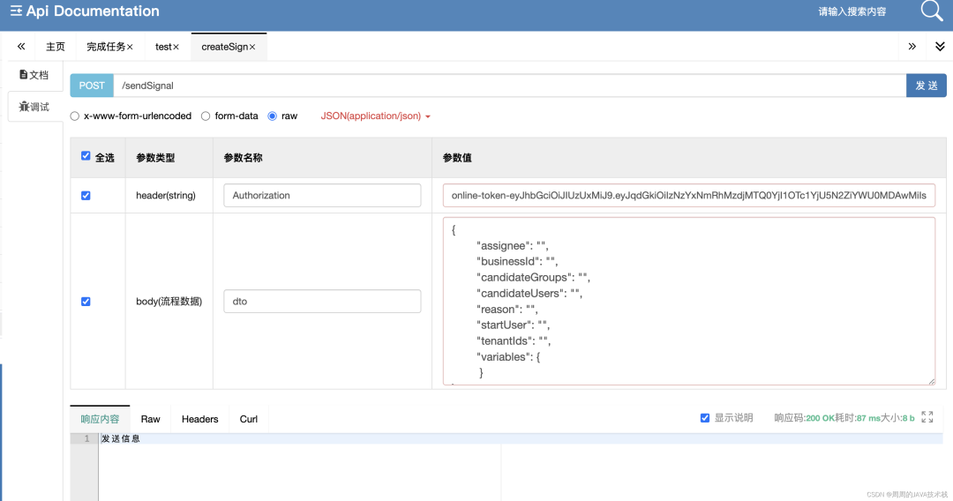
Task: Switch to the test tab
Action: coord(163,47)
